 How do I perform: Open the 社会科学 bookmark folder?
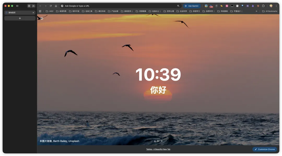[x=182, y=11]
